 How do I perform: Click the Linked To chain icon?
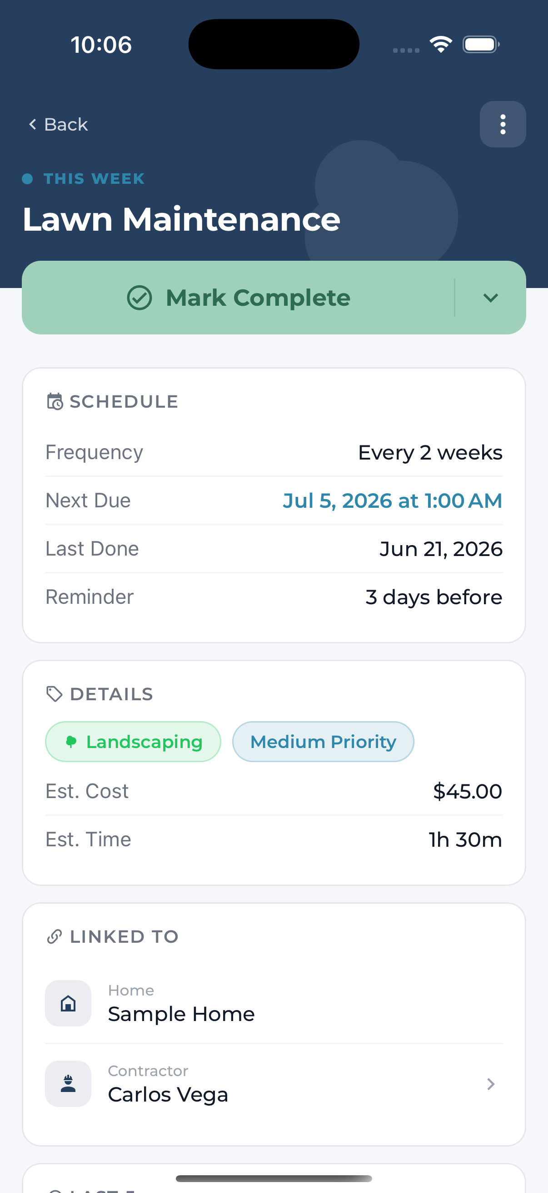(55, 936)
